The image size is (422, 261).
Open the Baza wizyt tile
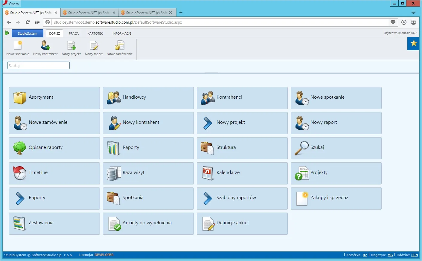click(148, 173)
